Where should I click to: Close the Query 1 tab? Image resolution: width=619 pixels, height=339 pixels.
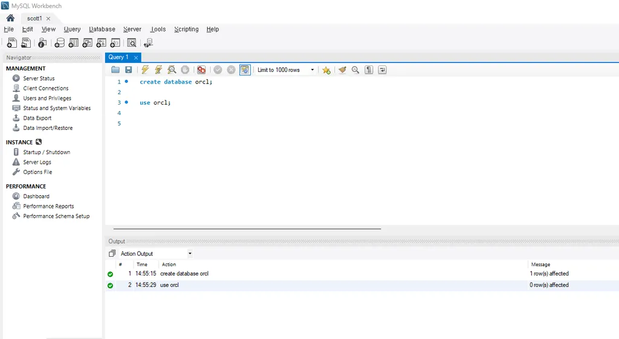[136, 57]
